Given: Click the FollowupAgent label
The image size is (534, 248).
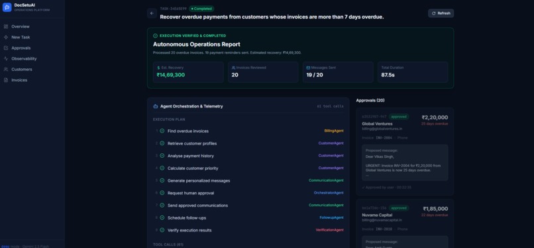Looking at the screenshot, I should [331, 217].
